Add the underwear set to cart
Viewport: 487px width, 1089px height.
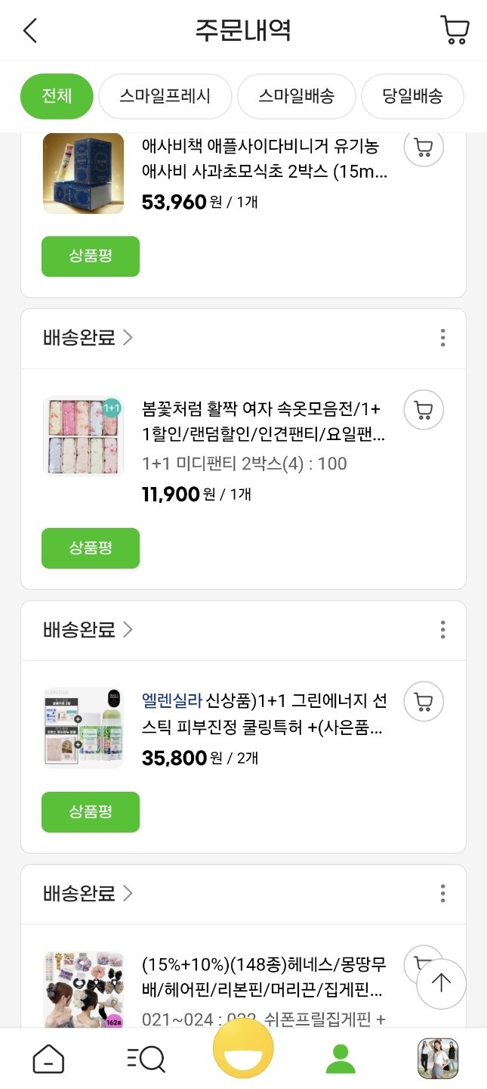coord(424,411)
